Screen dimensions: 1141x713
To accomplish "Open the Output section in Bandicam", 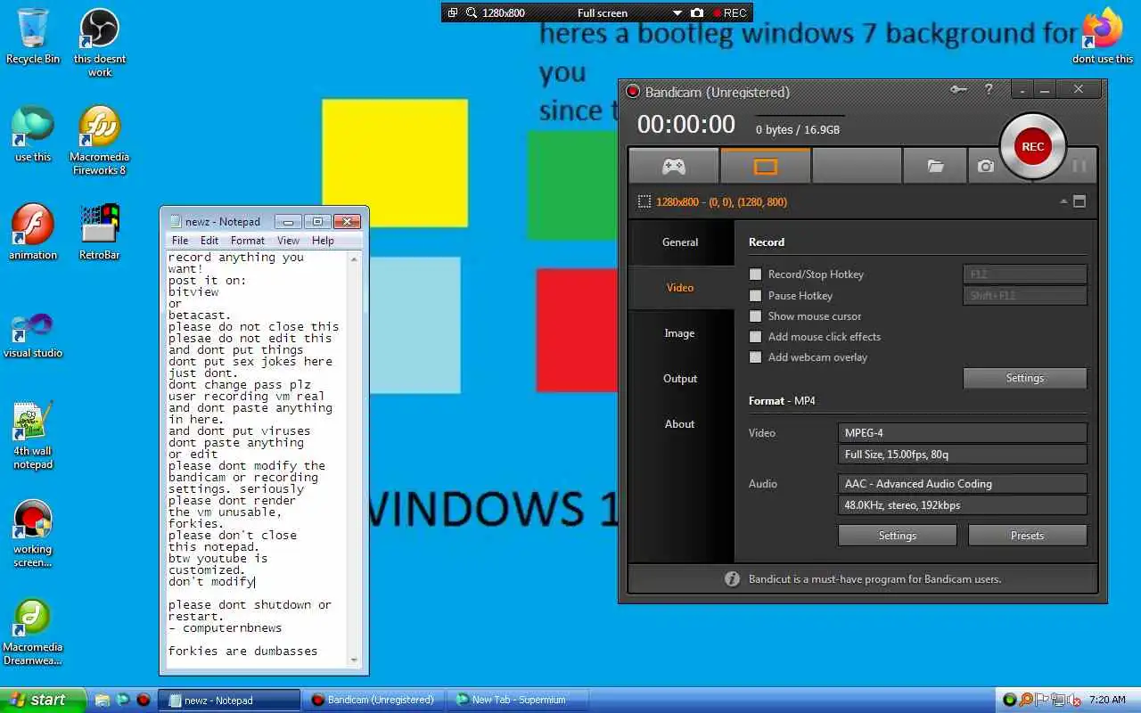I will tap(680, 379).
